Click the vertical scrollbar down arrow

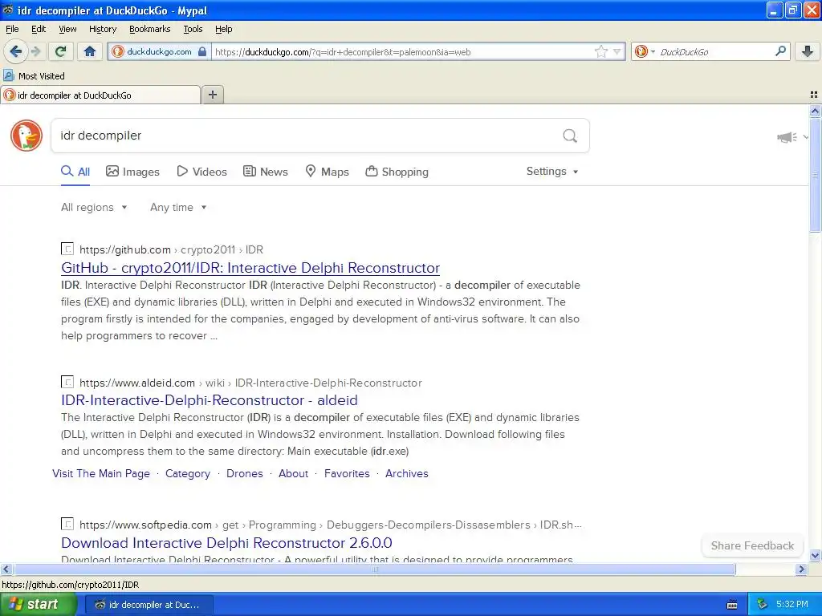click(x=815, y=556)
